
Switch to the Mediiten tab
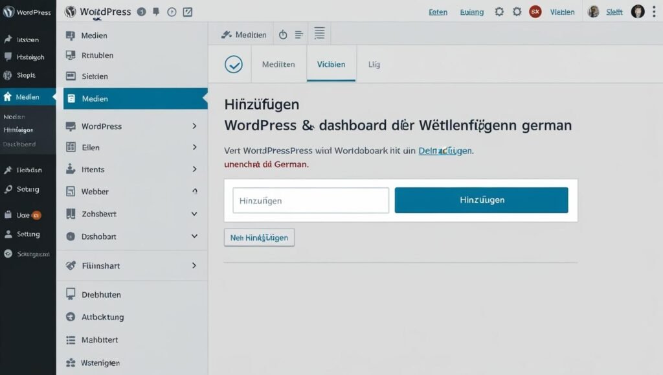click(x=278, y=64)
